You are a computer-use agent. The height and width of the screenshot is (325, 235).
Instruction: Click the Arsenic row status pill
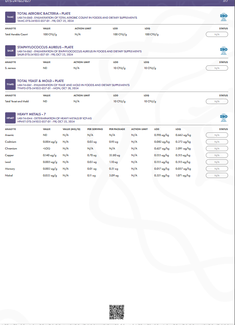tap(217, 135)
